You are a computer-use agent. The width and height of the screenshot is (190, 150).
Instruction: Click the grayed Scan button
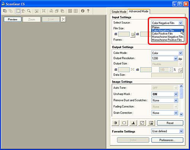(51, 19)
